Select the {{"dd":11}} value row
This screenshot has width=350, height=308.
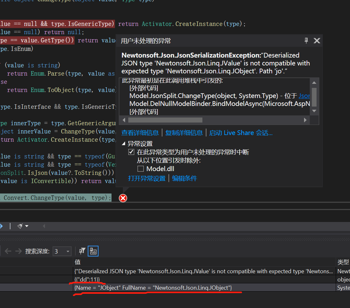click(204, 279)
